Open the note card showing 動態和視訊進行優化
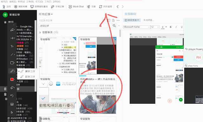Image resolution: width=203 pixels, height=122 pixels. coord(58,95)
